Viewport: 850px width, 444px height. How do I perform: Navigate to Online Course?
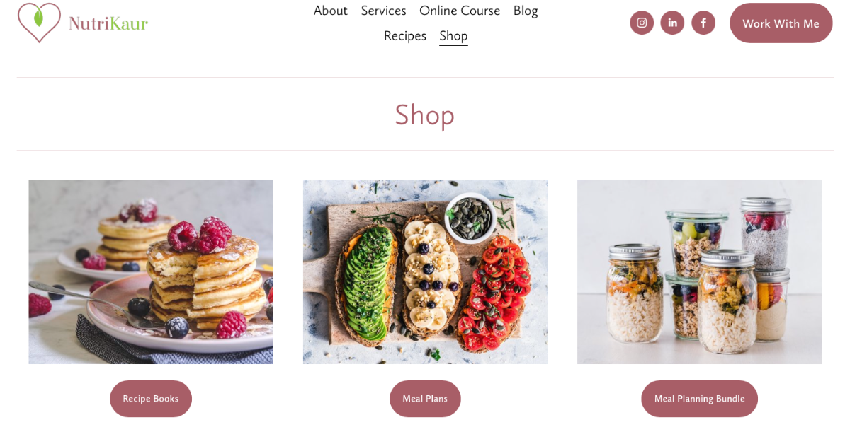point(460,11)
